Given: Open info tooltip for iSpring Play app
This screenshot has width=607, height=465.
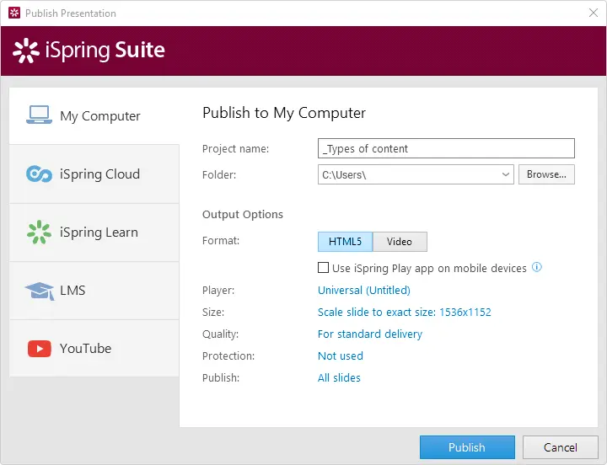Looking at the screenshot, I should [536, 267].
